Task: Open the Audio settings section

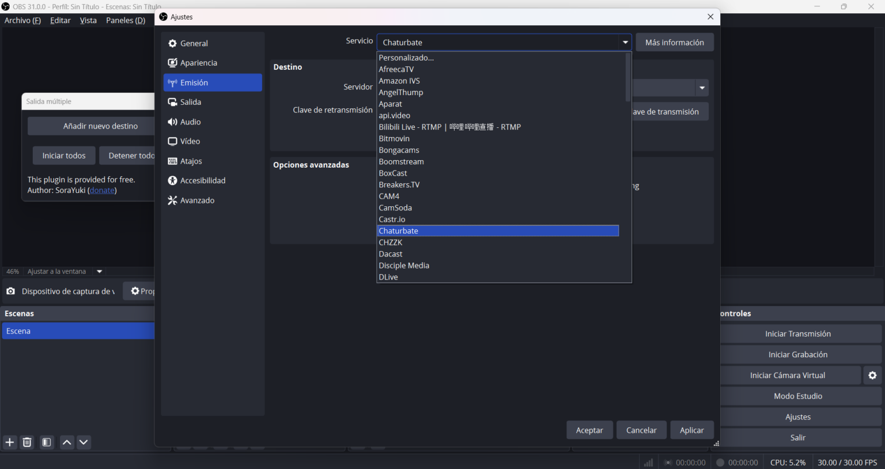Action: pos(190,122)
